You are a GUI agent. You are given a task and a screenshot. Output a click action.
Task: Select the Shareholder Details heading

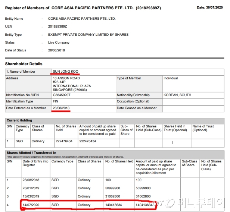24,64
